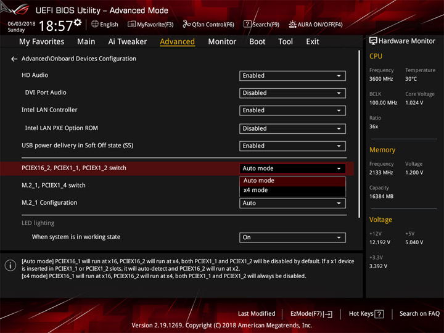Click the 18:57 clock display
The image size is (444, 333).
tap(55, 26)
